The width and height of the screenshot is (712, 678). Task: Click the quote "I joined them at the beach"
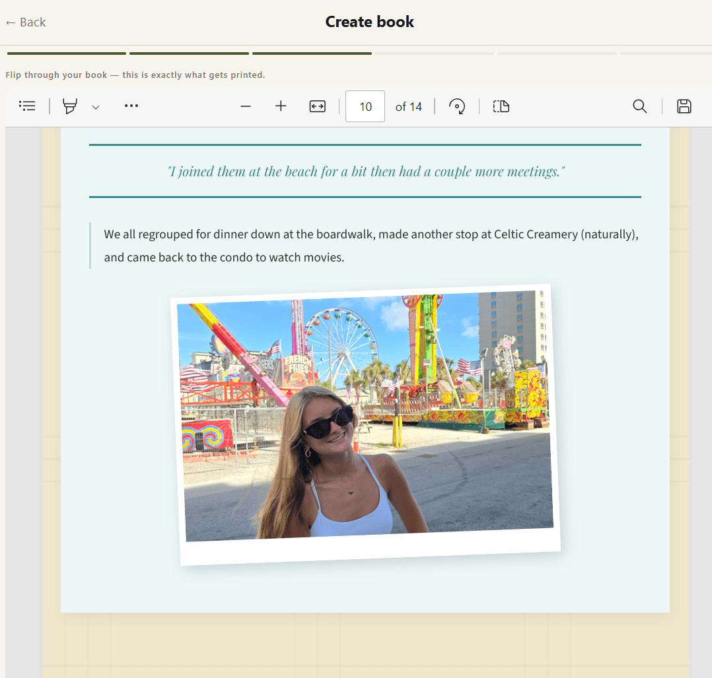(x=366, y=172)
